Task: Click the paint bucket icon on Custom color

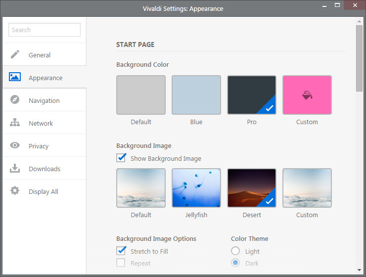Action: [307, 95]
